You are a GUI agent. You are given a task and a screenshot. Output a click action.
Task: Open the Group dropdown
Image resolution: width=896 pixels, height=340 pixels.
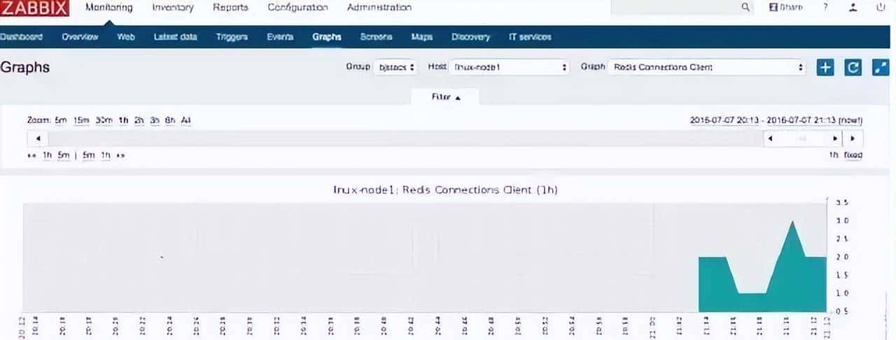[397, 68]
